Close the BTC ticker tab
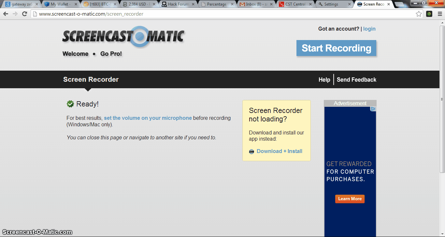The image size is (445, 237). tap(115, 4)
